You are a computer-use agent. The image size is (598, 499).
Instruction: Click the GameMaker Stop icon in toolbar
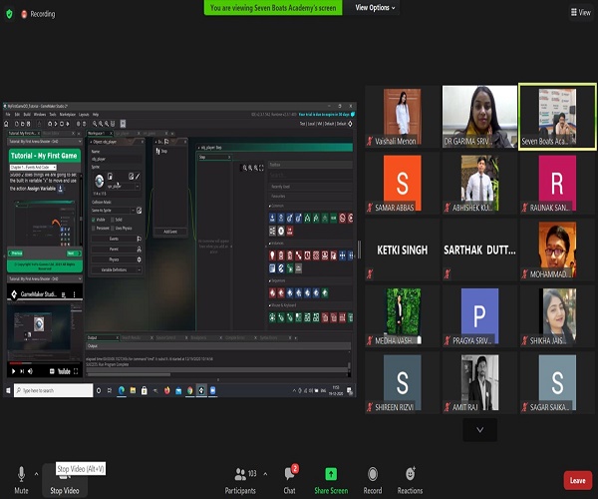pos(62,124)
